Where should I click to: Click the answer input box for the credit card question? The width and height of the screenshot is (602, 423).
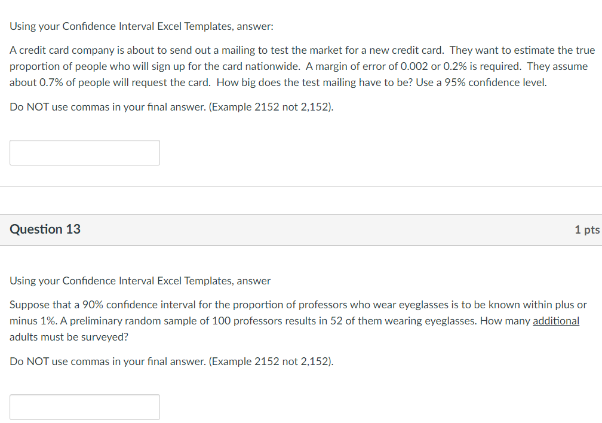point(84,152)
